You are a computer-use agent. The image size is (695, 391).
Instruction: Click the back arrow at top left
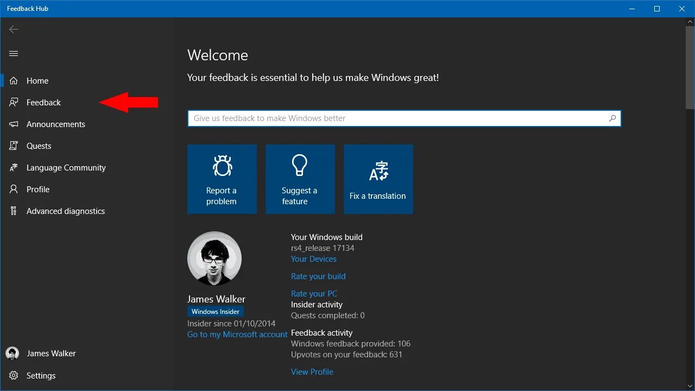pyautogui.click(x=14, y=29)
